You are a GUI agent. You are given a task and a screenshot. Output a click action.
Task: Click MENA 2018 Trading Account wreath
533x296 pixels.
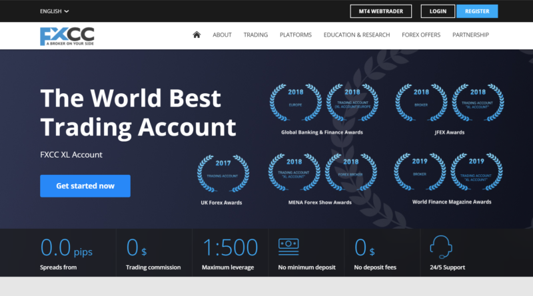click(294, 172)
